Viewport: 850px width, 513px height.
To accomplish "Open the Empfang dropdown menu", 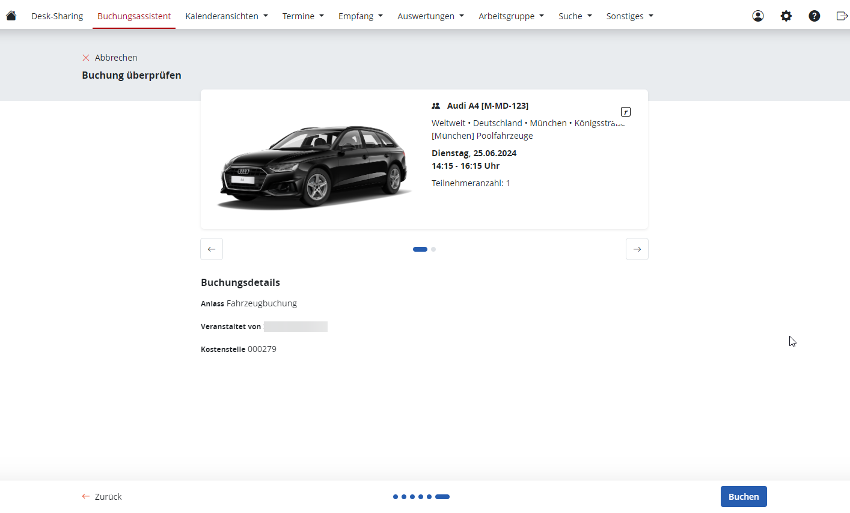I will [361, 16].
